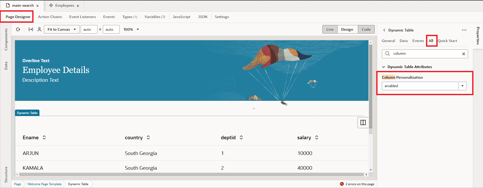The image size is (483, 188).
Task: Open the Action Chains tab
Action: point(50,17)
